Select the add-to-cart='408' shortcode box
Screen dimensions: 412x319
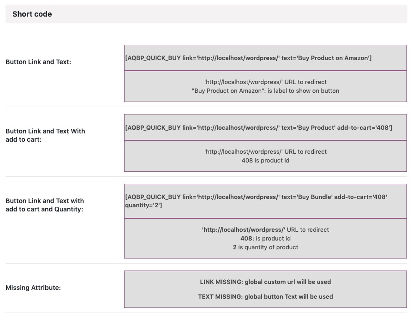[265, 127]
